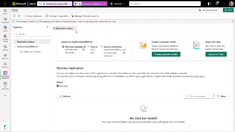
Task: Close the StadiumOpsDBMirror tab
Action: 105,4
